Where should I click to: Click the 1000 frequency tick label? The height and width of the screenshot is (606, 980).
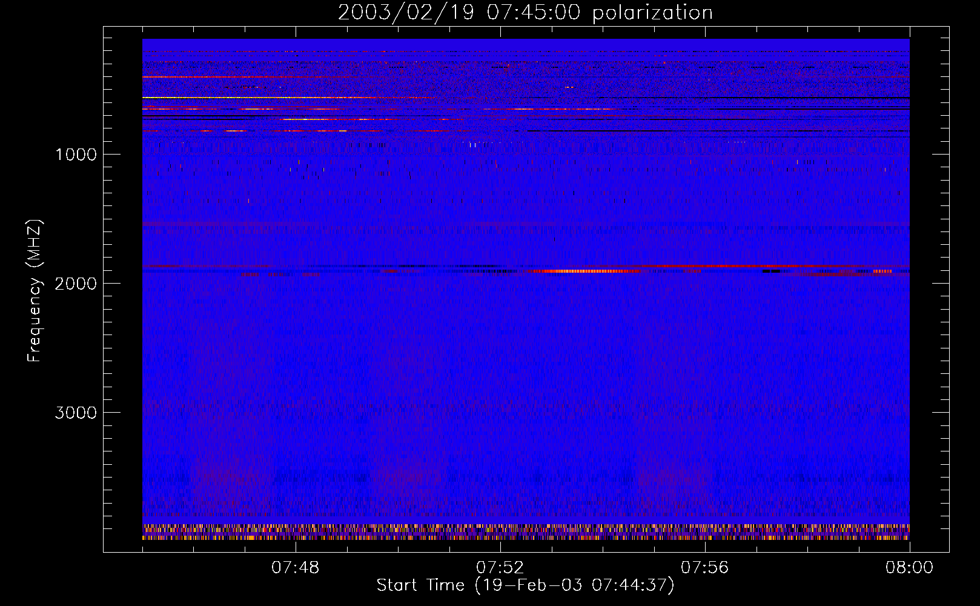point(76,155)
